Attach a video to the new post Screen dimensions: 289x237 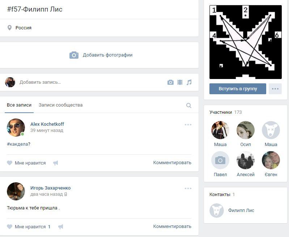pyautogui.click(x=180, y=82)
